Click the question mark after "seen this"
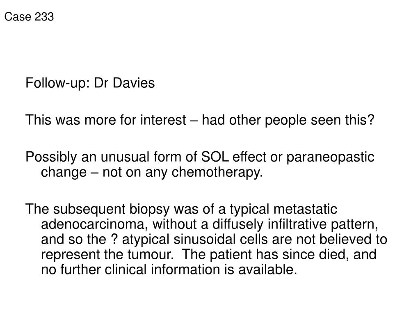420x315 pixels. point(372,120)
